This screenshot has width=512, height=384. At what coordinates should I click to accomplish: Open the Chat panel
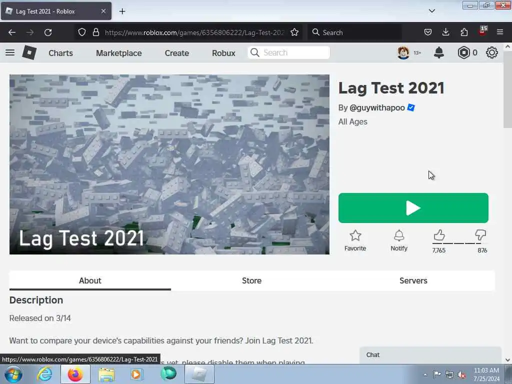430,355
